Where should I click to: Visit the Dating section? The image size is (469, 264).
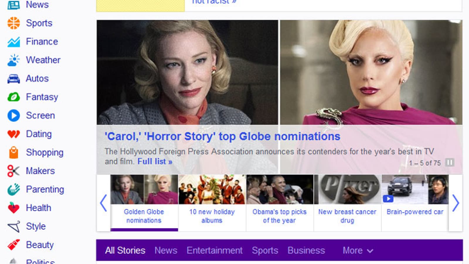click(39, 134)
